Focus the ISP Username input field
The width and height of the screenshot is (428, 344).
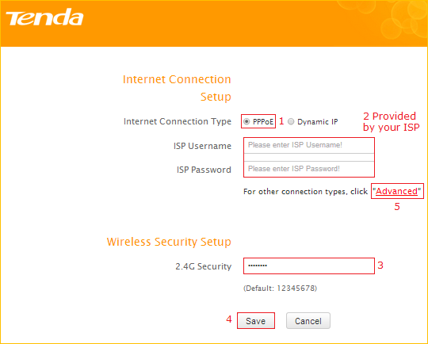pos(309,145)
